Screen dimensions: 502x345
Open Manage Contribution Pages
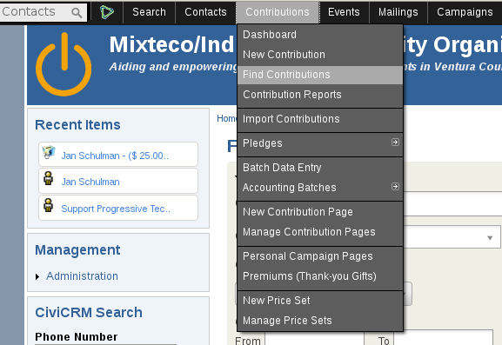320,232
